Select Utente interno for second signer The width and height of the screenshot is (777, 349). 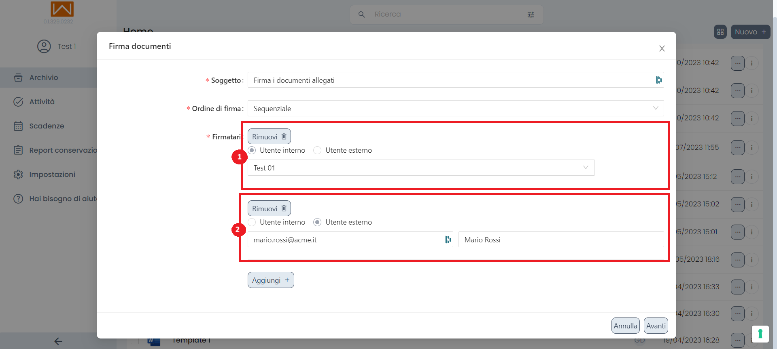252,222
